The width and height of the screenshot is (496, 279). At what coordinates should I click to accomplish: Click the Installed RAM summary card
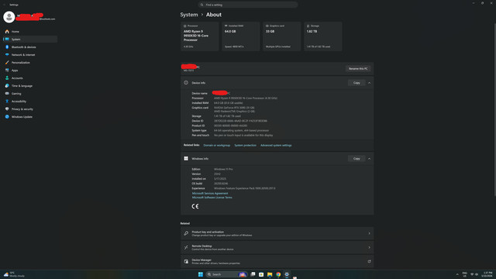[241, 36]
